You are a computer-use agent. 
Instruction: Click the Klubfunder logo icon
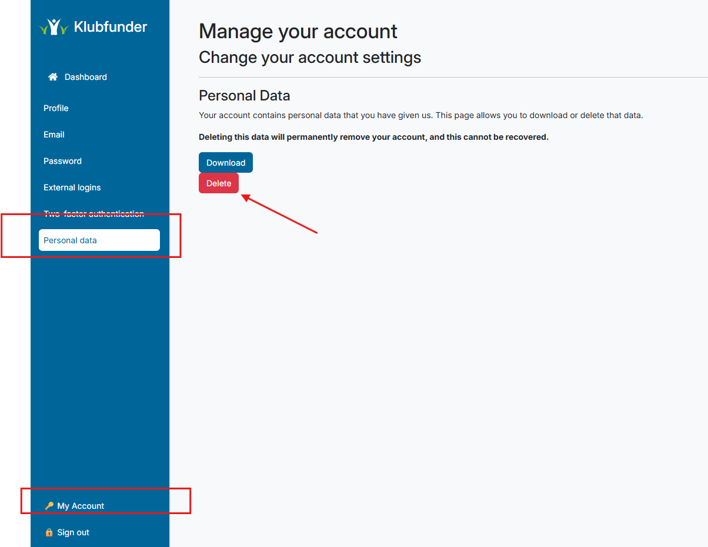tap(53, 26)
